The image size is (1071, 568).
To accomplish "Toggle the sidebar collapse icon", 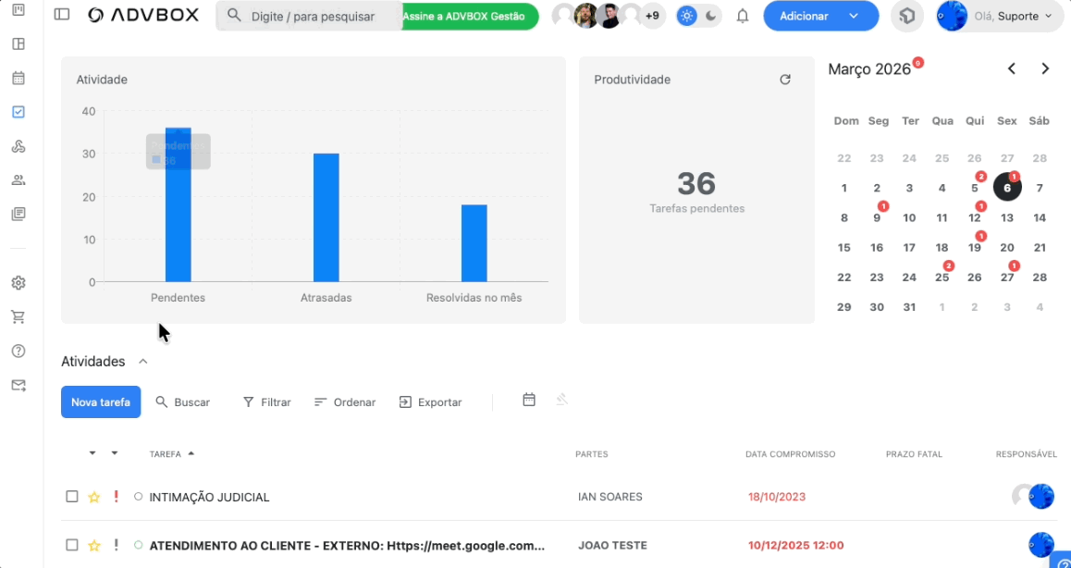I will [62, 16].
